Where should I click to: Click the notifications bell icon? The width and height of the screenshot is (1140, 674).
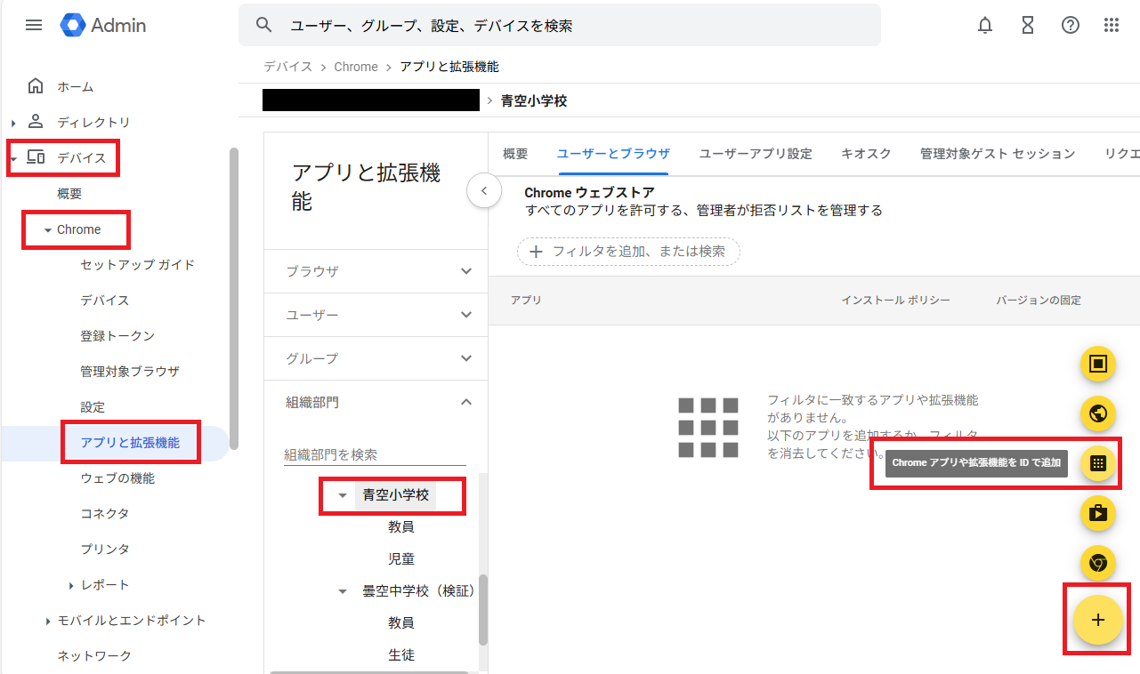tap(985, 25)
